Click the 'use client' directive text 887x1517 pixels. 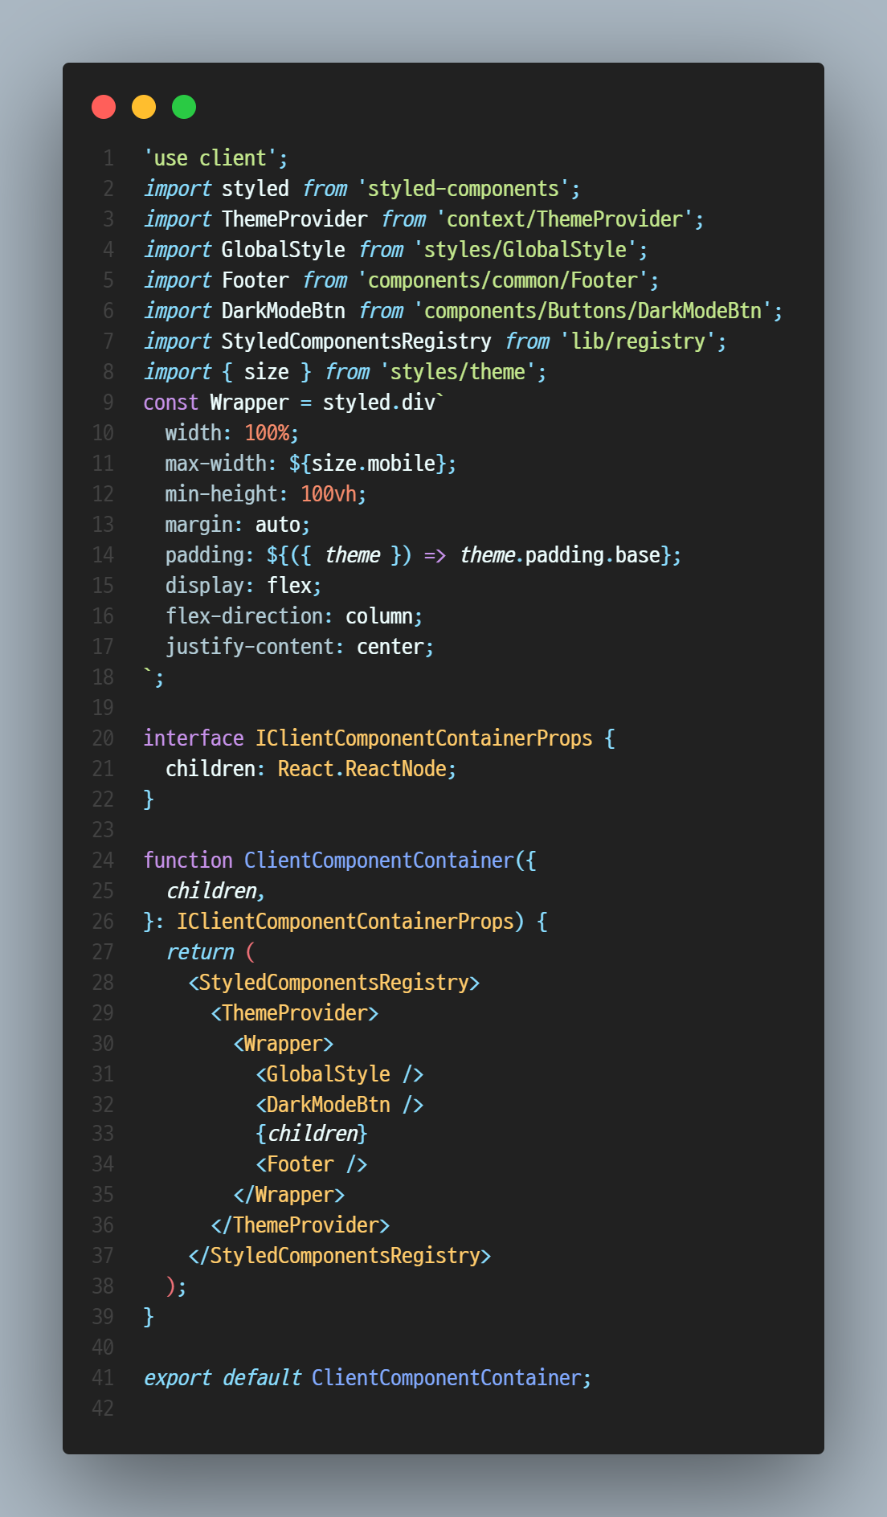[x=211, y=158]
